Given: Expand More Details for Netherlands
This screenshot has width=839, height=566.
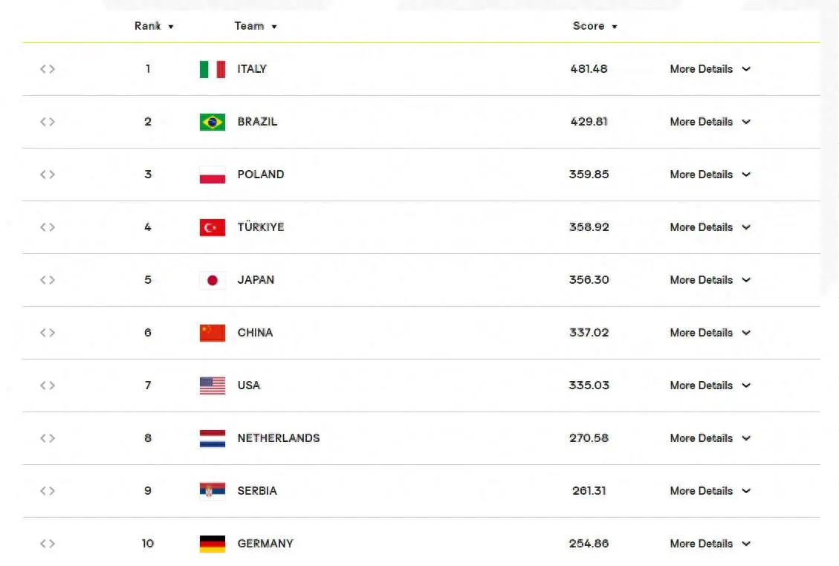Looking at the screenshot, I should pos(710,438).
